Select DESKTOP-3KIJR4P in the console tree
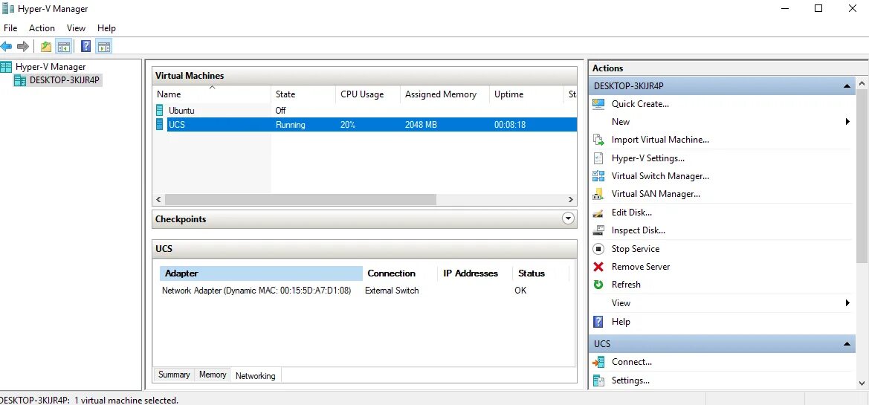Screen dimensions: 869x405 click(x=65, y=80)
